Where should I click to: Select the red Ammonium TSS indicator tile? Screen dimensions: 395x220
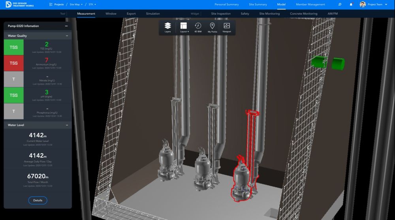click(x=13, y=63)
